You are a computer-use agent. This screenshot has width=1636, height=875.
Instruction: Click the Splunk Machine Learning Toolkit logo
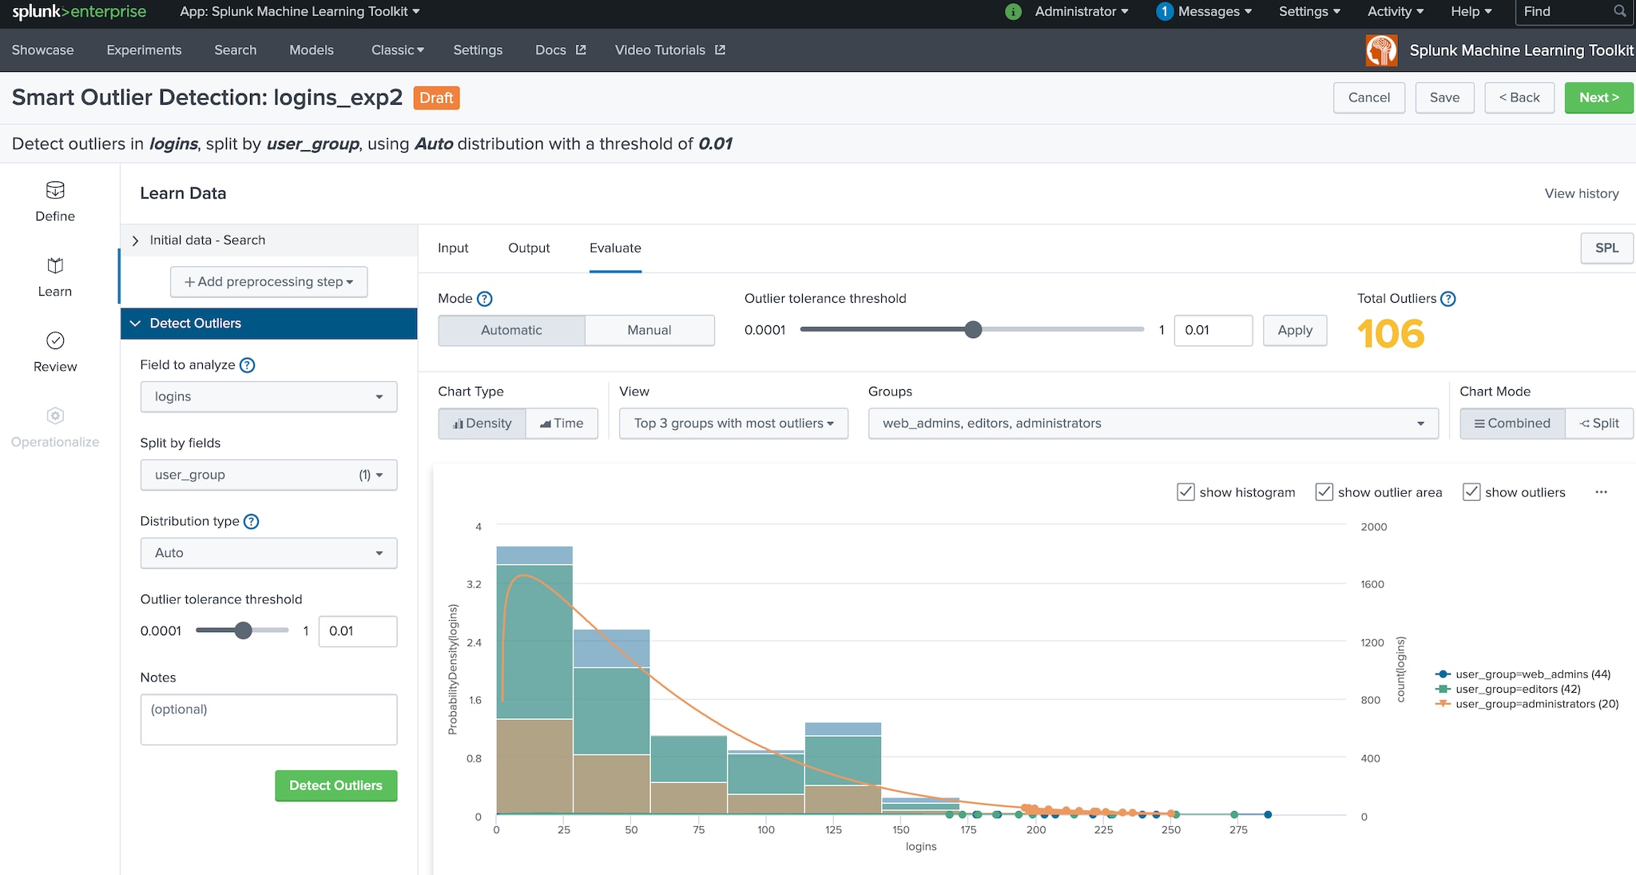[1381, 50]
